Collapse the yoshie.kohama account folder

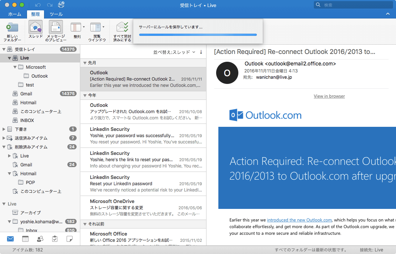click(9, 222)
